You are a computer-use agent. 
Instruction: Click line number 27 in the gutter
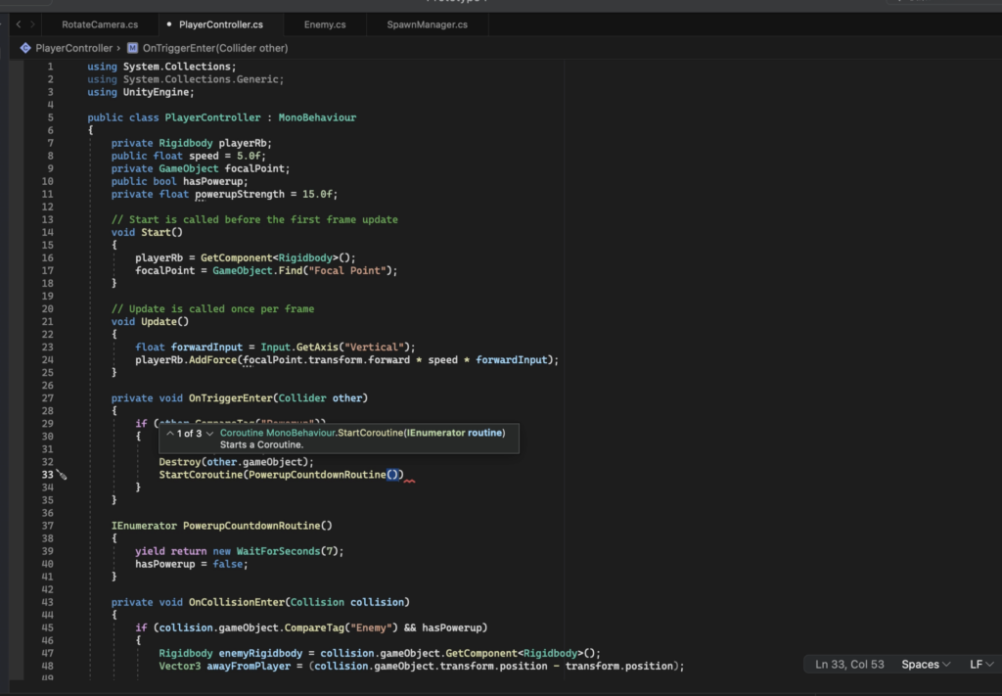tap(48, 398)
